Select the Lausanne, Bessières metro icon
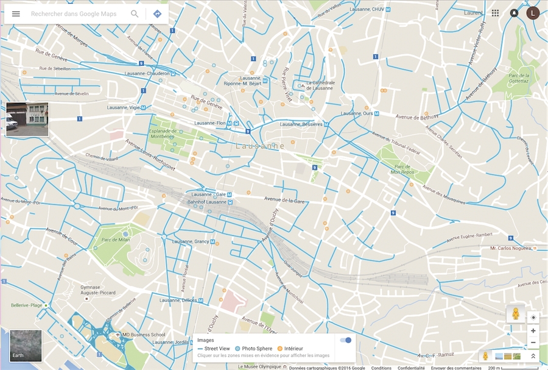The width and height of the screenshot is (548, 370). click(326, 124)
